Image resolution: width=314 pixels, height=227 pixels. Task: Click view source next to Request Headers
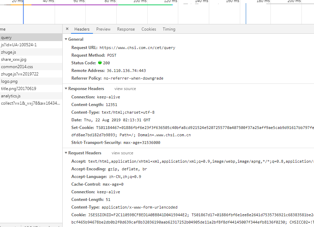click(x=122, y=153)
